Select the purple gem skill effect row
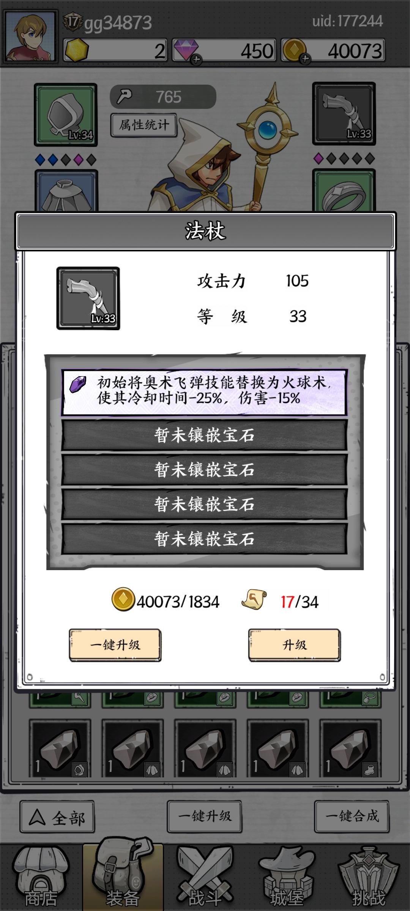Image resolution: width=410 pixels, height=911 pixels. (204, 392)
